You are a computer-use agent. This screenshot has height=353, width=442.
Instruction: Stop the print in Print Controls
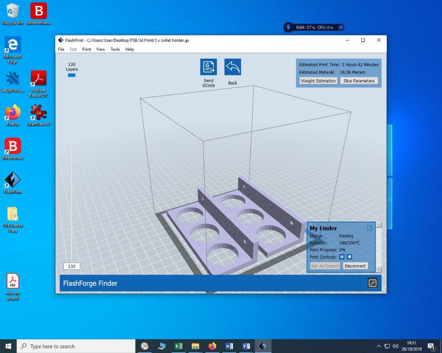tap(349, 257)
